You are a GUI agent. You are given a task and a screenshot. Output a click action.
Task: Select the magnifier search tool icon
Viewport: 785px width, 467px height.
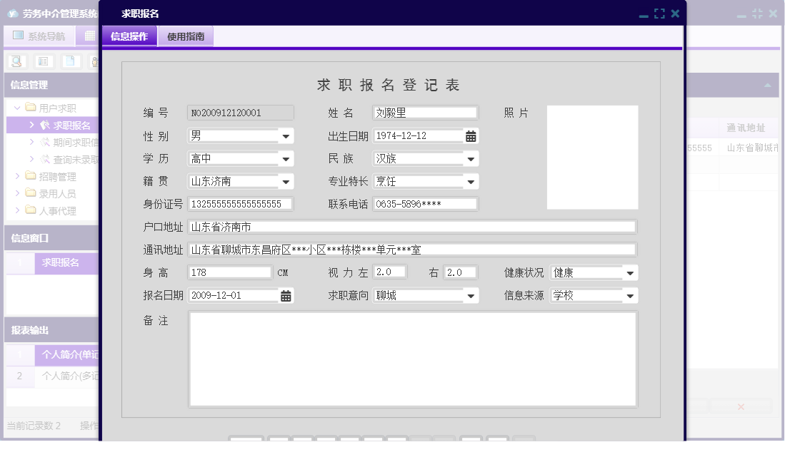click(16, 61)
